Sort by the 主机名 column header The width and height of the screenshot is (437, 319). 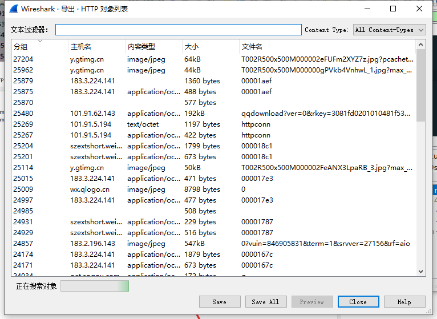tap(96, 47)
